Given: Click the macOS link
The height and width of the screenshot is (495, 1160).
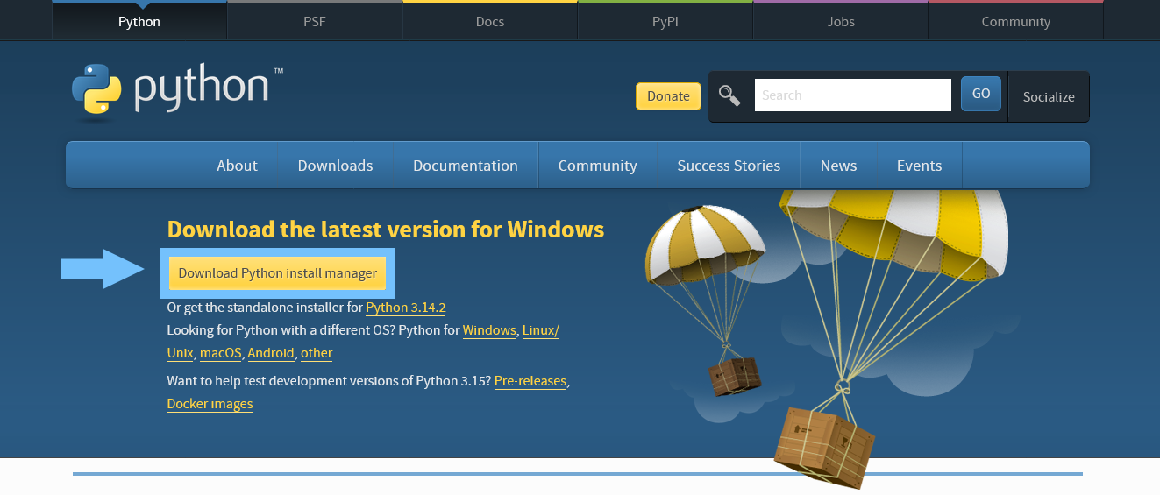Looking at the screenshot, I should coord(220,353).
